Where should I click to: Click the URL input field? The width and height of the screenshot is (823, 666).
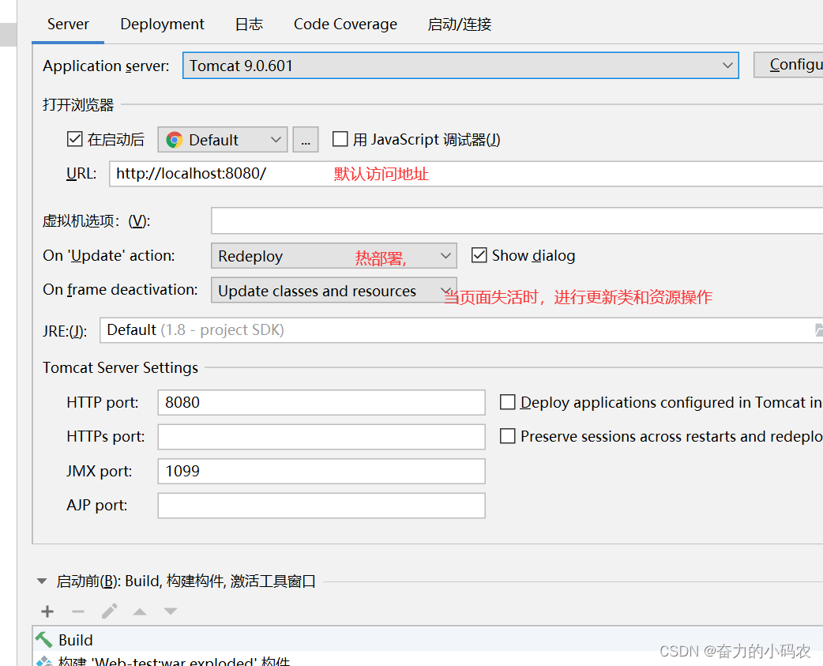pos(466,174)
